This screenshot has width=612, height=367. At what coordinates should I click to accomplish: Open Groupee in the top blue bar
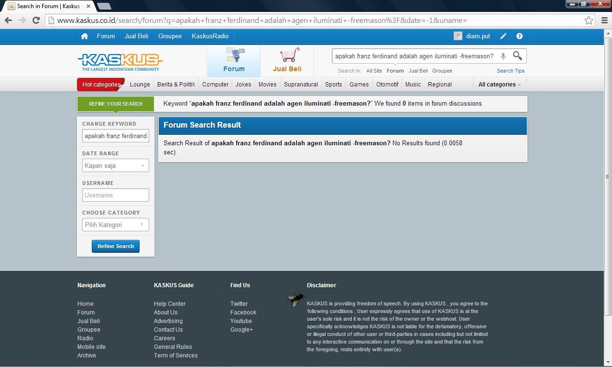[x=170, y=36]
